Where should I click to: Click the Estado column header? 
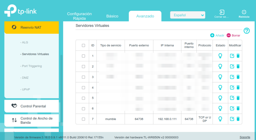pyautogui.click(x=220, y=45)
